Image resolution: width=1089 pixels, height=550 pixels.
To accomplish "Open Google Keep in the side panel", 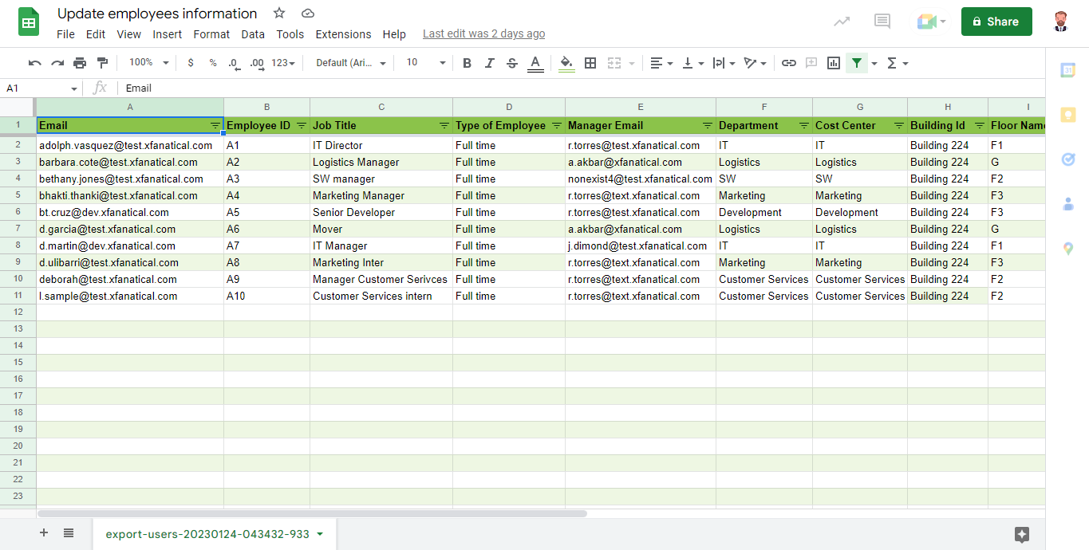I will [1068, 115].
